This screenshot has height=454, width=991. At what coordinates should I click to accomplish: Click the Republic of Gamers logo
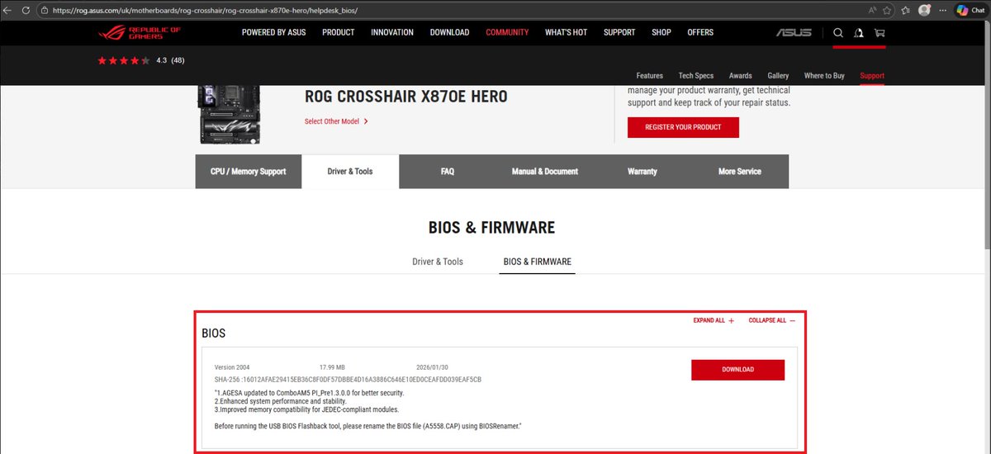(139, 32)
